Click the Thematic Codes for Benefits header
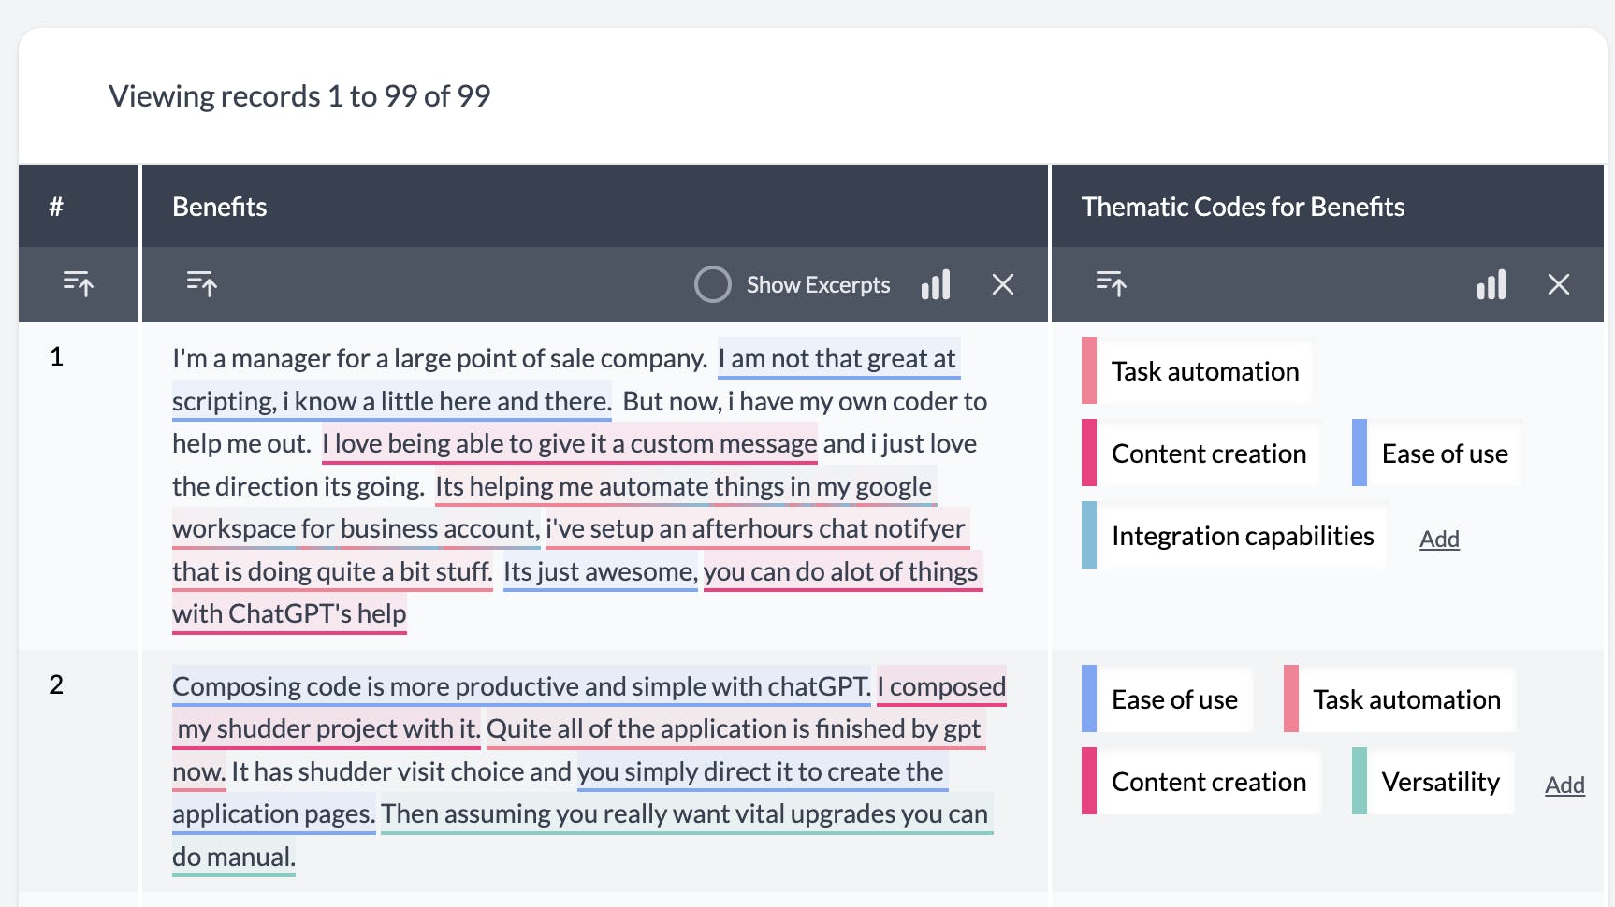1615x907 pixels. (x=1243, y=206)
